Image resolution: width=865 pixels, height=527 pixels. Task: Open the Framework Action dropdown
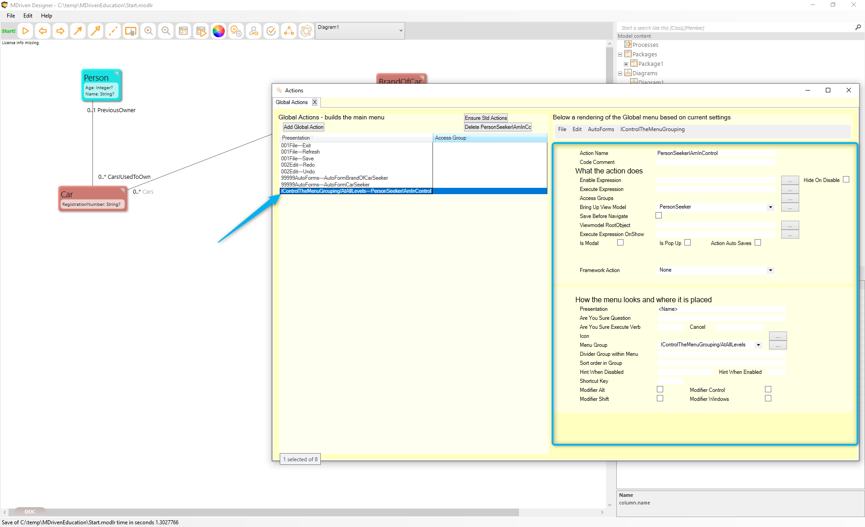click(770, 270)
